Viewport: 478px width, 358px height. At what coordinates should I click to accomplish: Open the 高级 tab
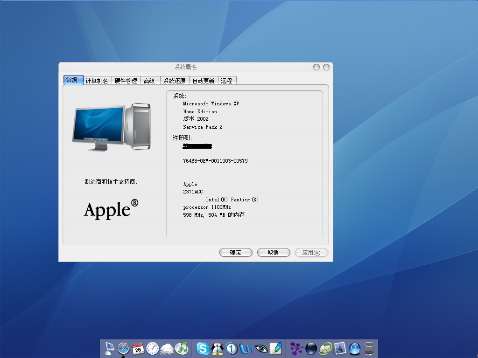pyautogui.click(x=149, y=81)
